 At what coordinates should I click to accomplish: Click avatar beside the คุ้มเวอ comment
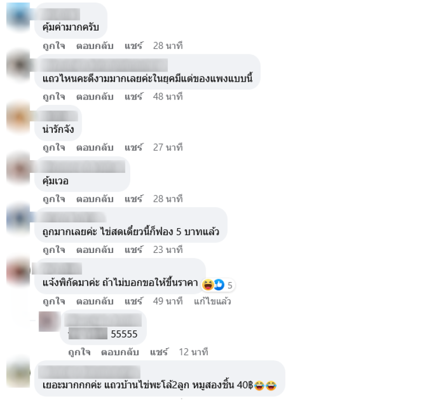click(x=18, y=169)
